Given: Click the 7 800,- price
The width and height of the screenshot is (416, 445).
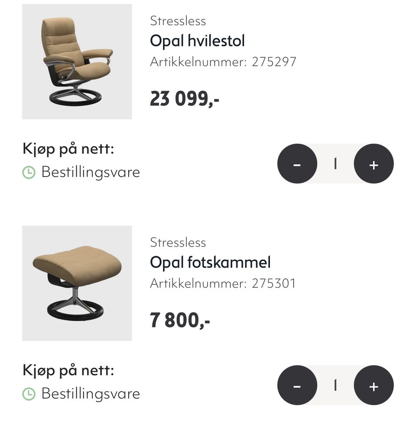Looking at the screenshot, I should click(180, 321).
